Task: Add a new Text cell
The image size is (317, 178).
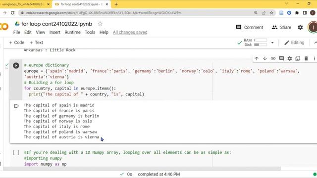Action: coord(36,43)
